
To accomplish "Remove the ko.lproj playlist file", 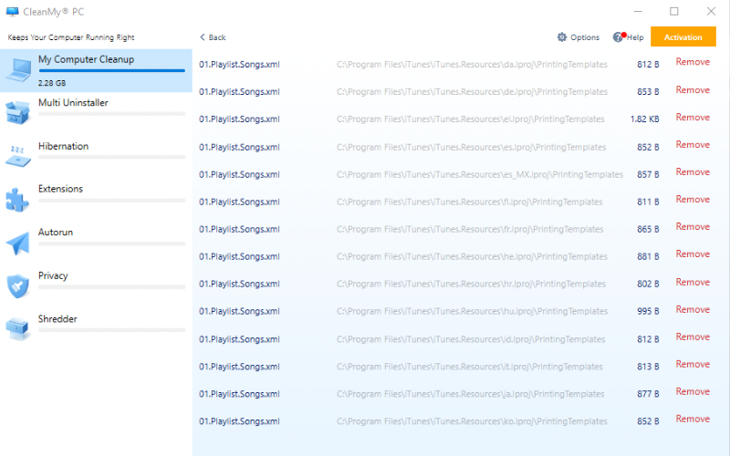I will pos(692,420).
